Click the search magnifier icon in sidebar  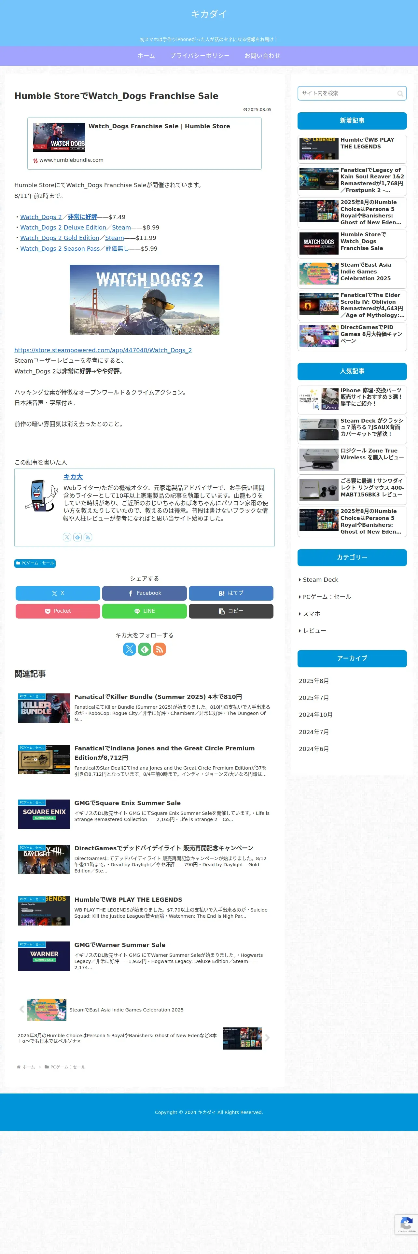pos(400,93)
